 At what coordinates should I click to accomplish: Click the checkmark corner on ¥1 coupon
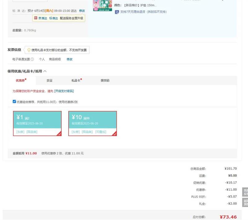[x=59, y=134]
